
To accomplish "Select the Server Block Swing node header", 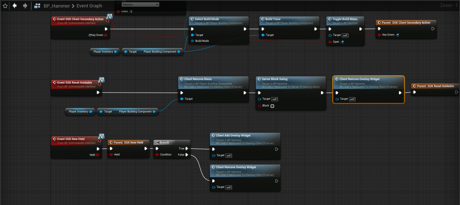I will point(291,83).
